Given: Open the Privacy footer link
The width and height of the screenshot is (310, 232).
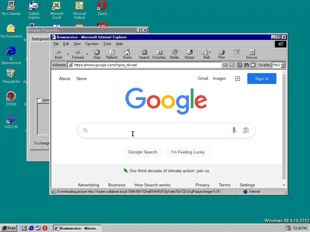Looking at the screenshot, I should tap(203, 185).
